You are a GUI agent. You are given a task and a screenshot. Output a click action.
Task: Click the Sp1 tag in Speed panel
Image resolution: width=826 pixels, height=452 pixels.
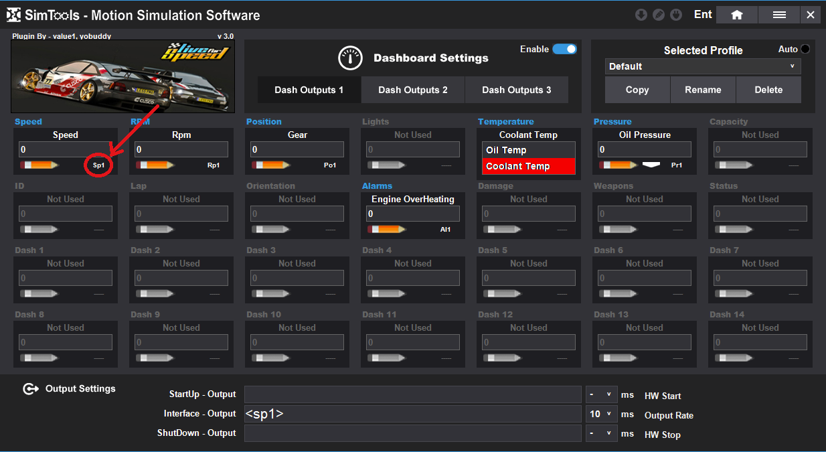(x=99, y=165)
